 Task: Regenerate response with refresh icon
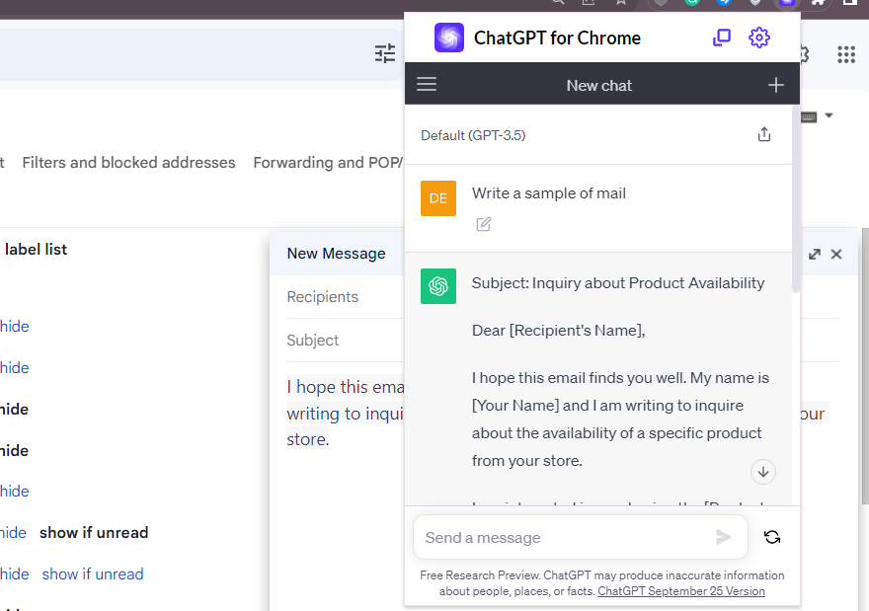772,537
